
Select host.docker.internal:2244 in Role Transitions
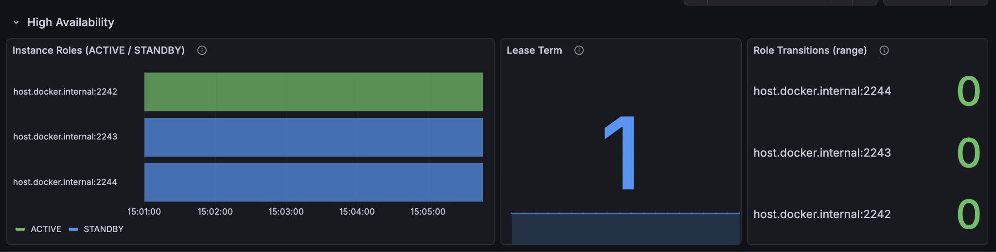[x=822, y=91]
